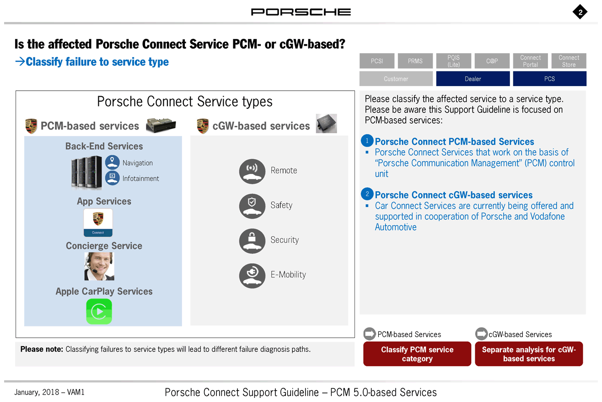Image resolution: width=602 pixels, height=402 pixels.
Task: Click Separate analysis for cGW-based services button
Action: click(x=529, y=354)
